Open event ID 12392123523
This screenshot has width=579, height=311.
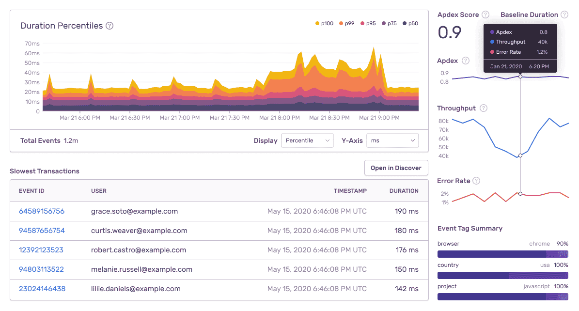(41, 250)
